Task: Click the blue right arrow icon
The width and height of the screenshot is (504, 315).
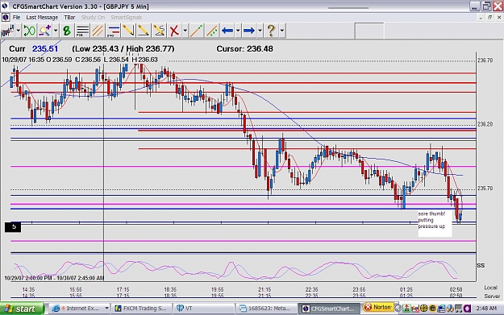Action: (x=249, y=31)
